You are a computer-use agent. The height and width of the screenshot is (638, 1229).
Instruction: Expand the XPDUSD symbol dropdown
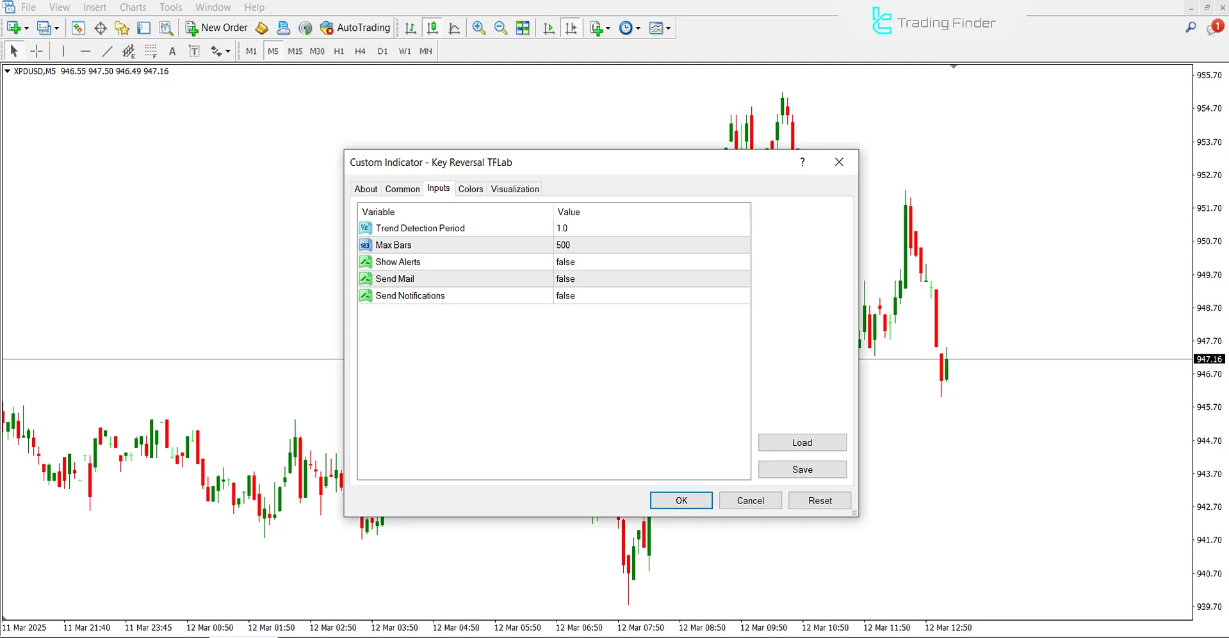coord(8,71)
